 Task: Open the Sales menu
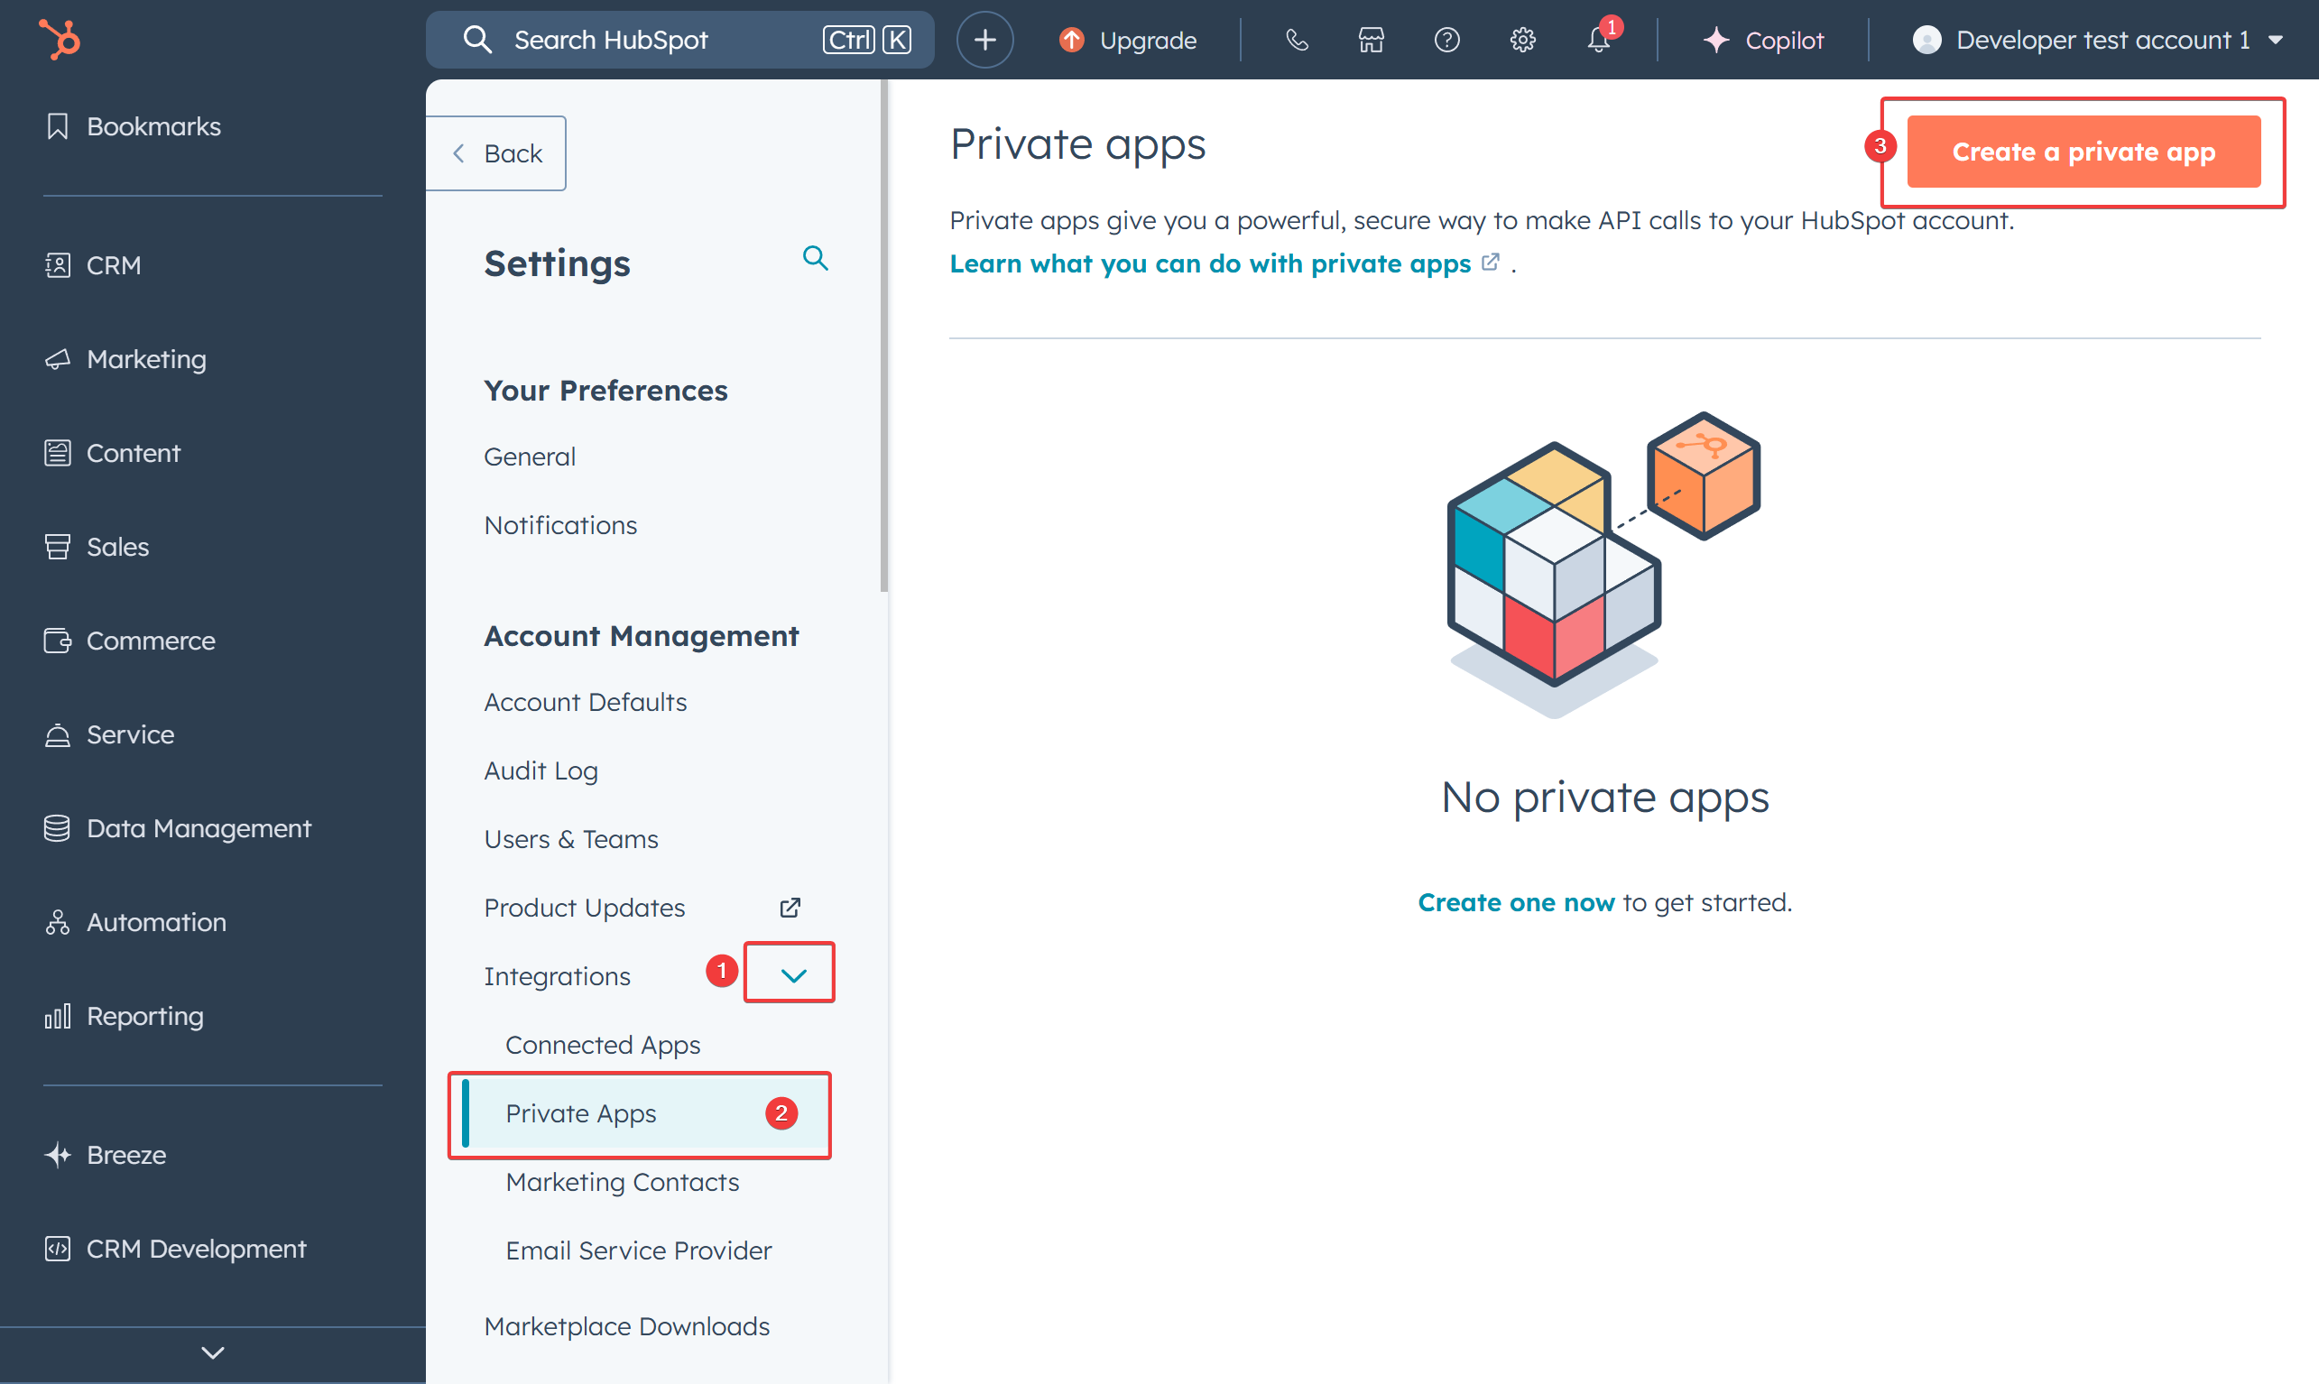97,547
